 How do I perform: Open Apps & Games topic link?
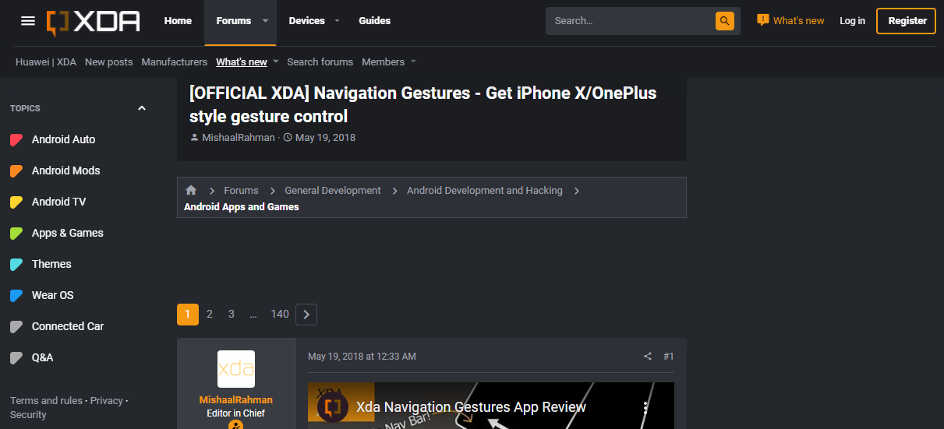68,234
